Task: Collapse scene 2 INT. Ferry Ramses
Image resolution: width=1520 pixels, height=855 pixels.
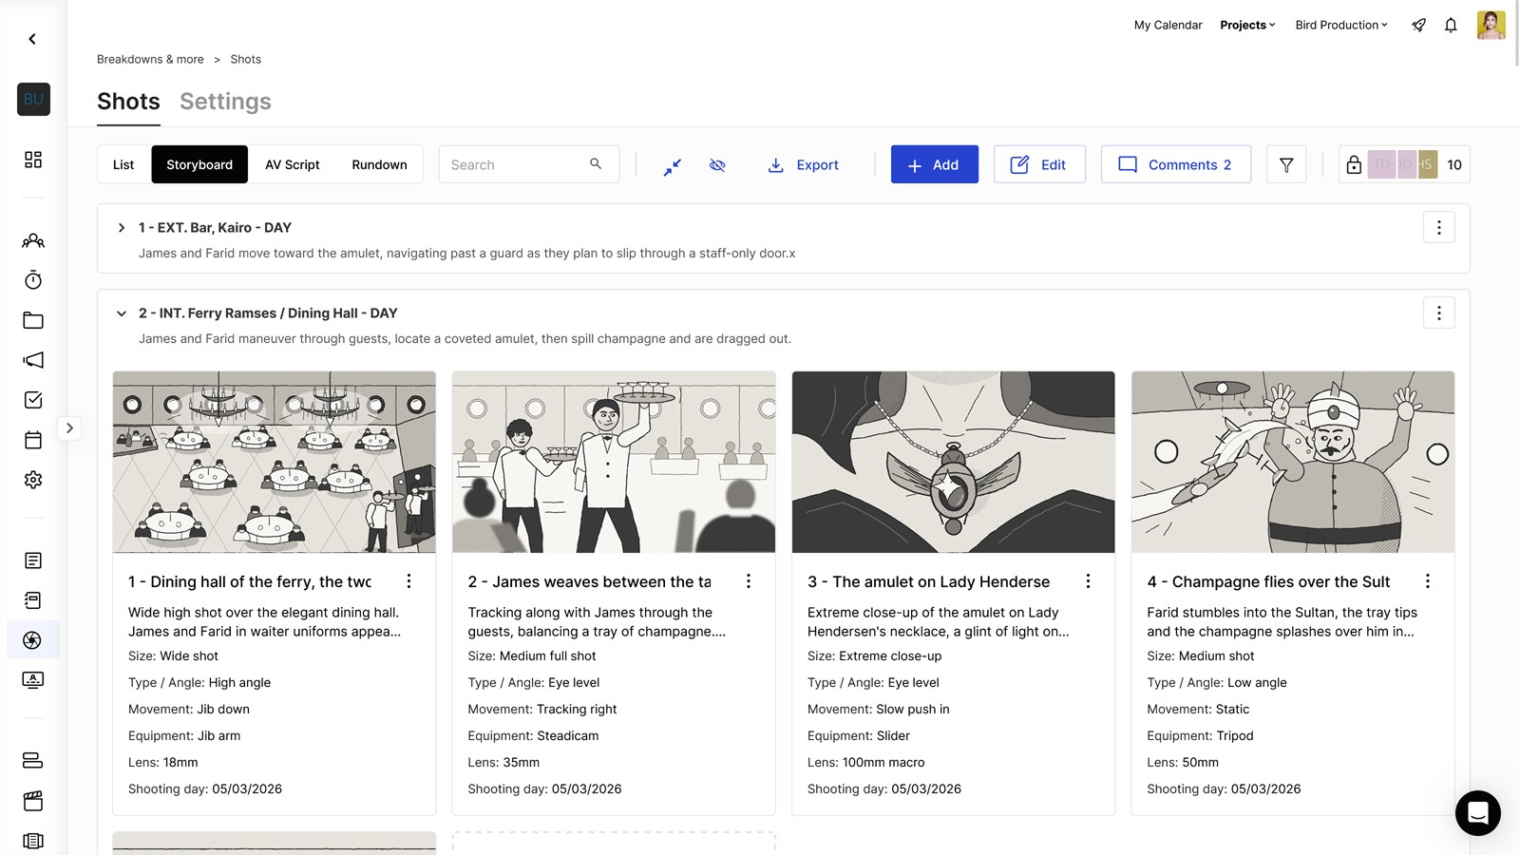Action: pos(122,313)
